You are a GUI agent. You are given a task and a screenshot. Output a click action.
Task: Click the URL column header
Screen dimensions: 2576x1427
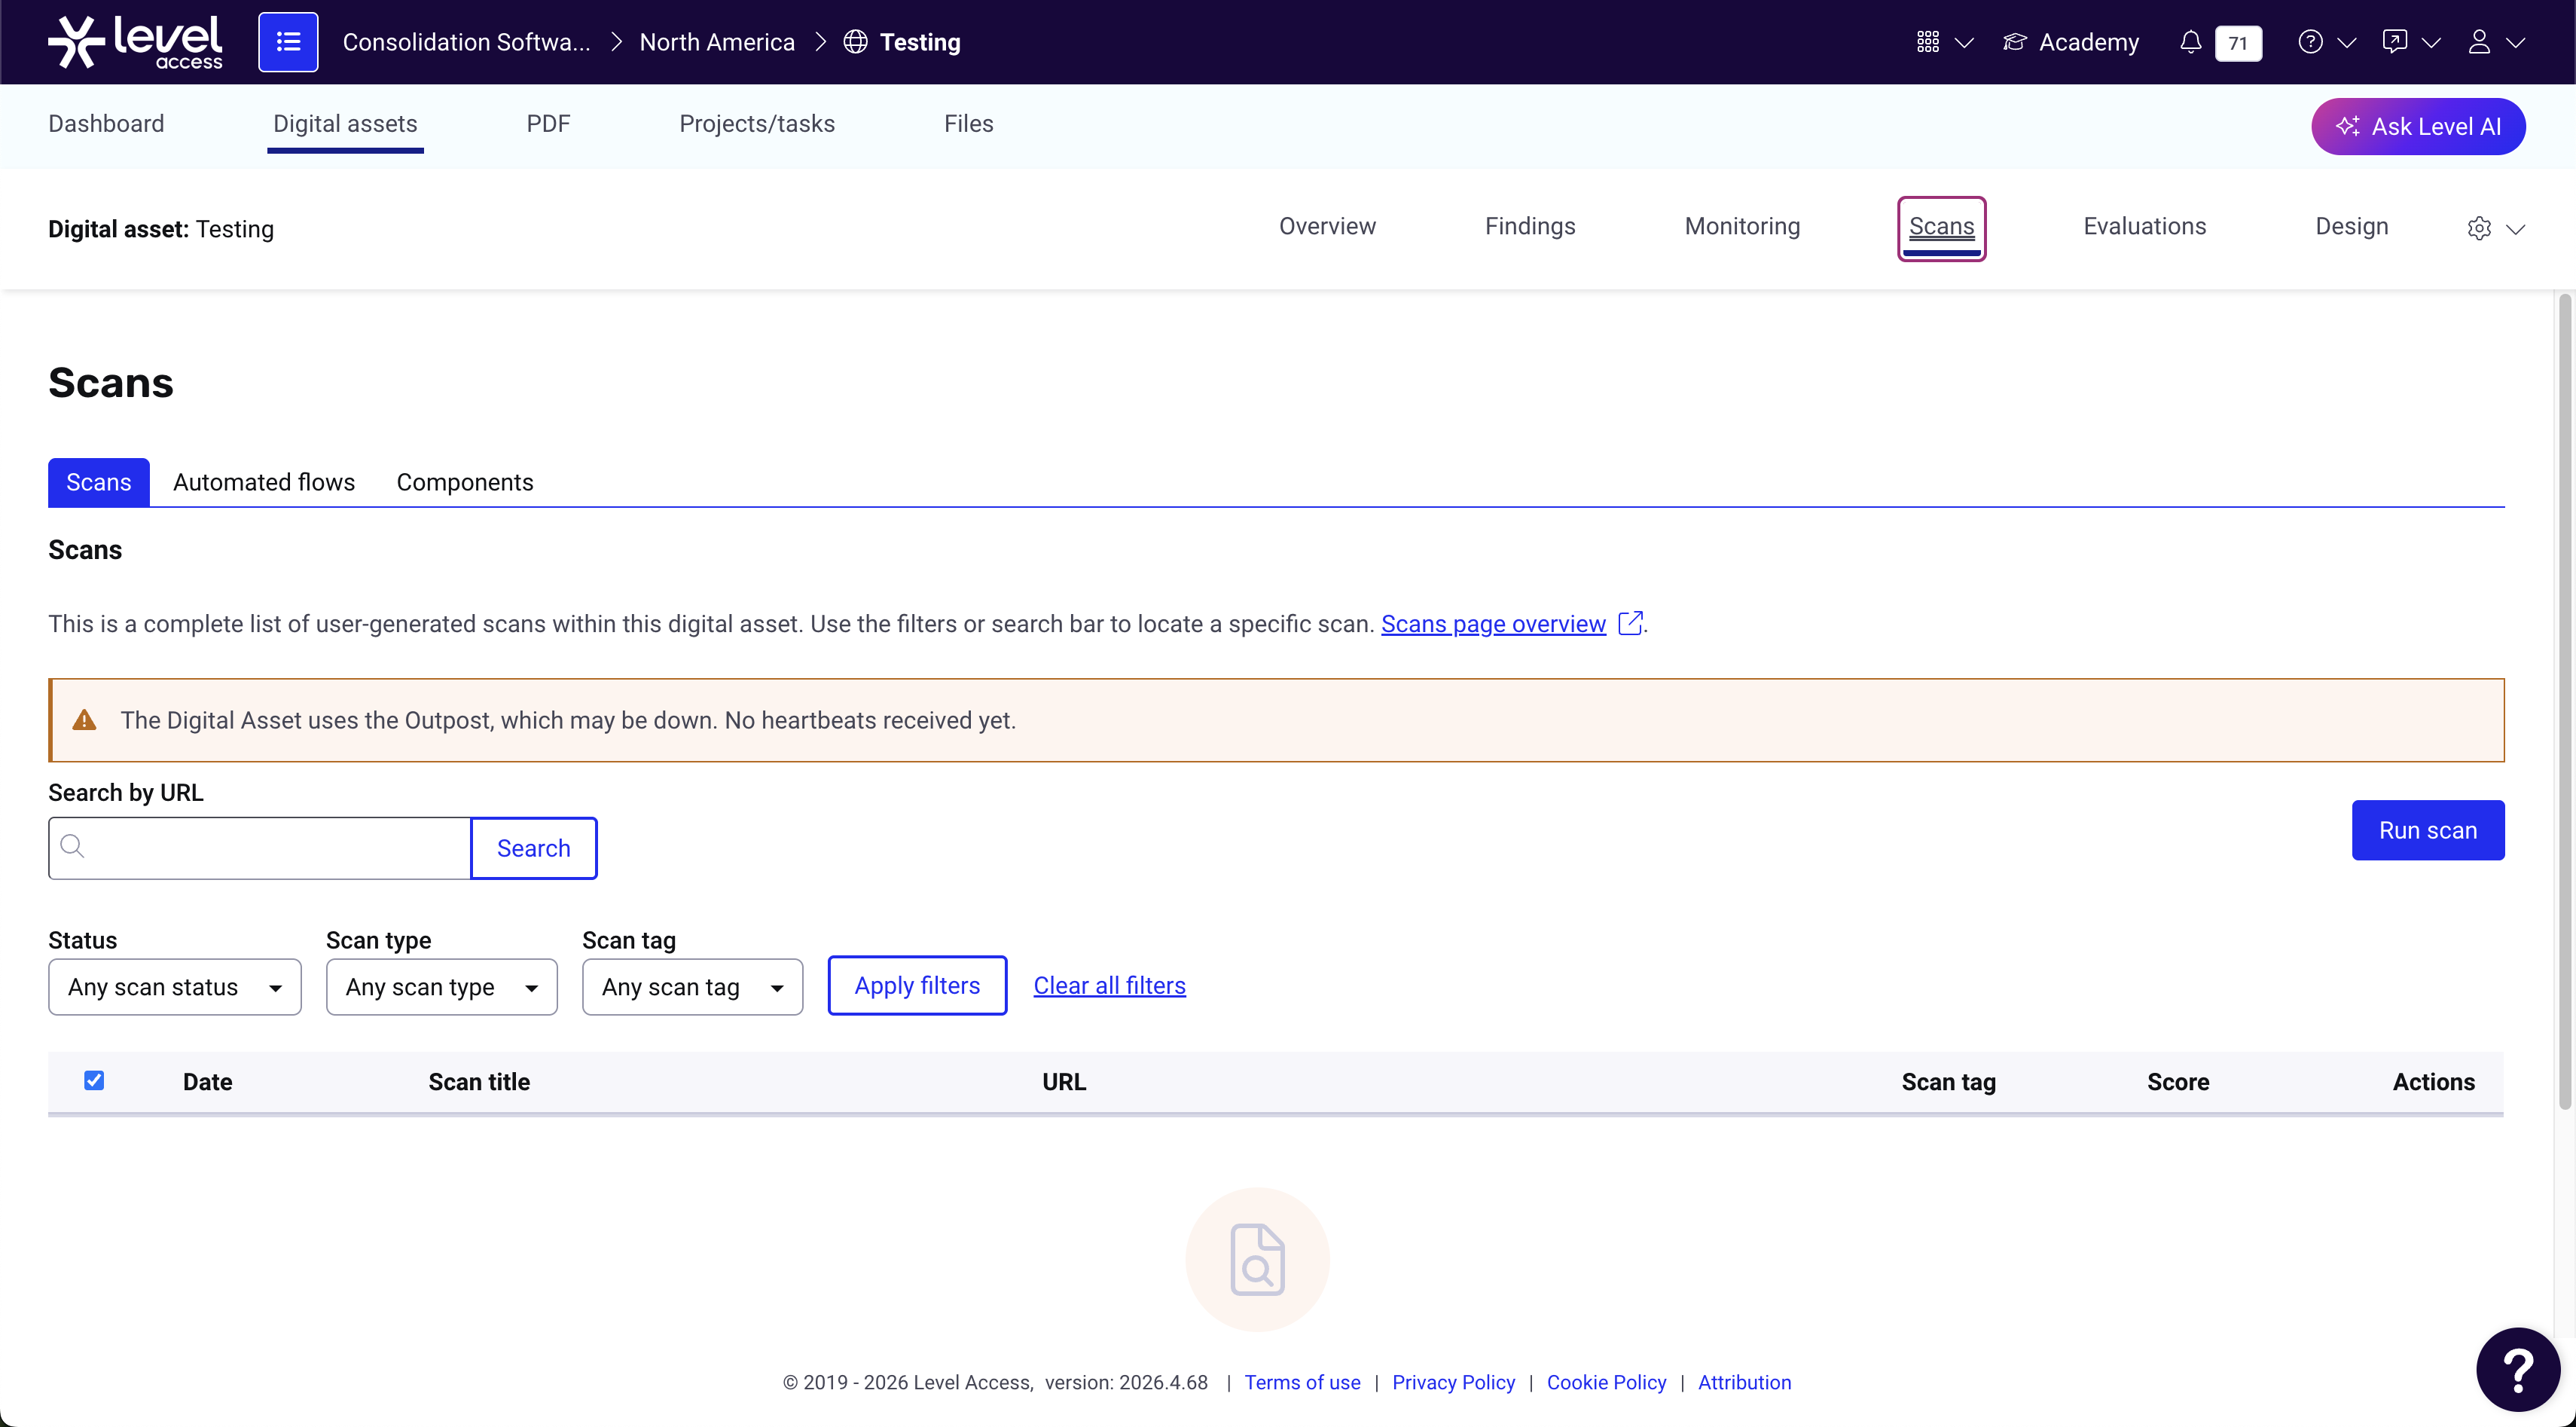point(1064,1082)
